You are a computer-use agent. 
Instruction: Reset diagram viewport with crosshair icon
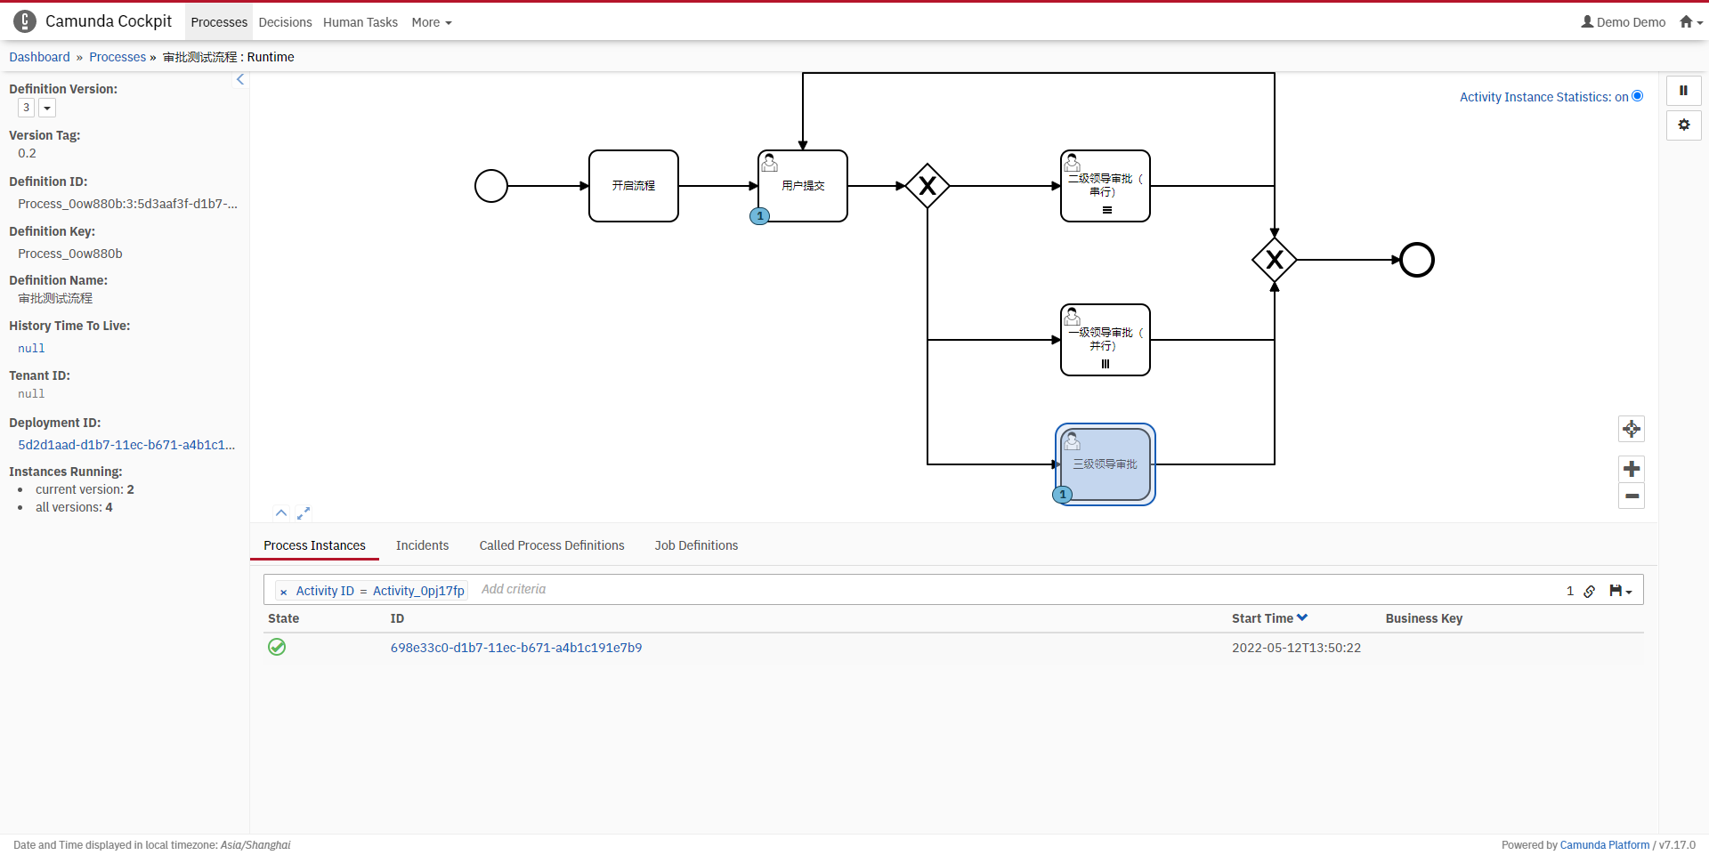(1631, 429)
